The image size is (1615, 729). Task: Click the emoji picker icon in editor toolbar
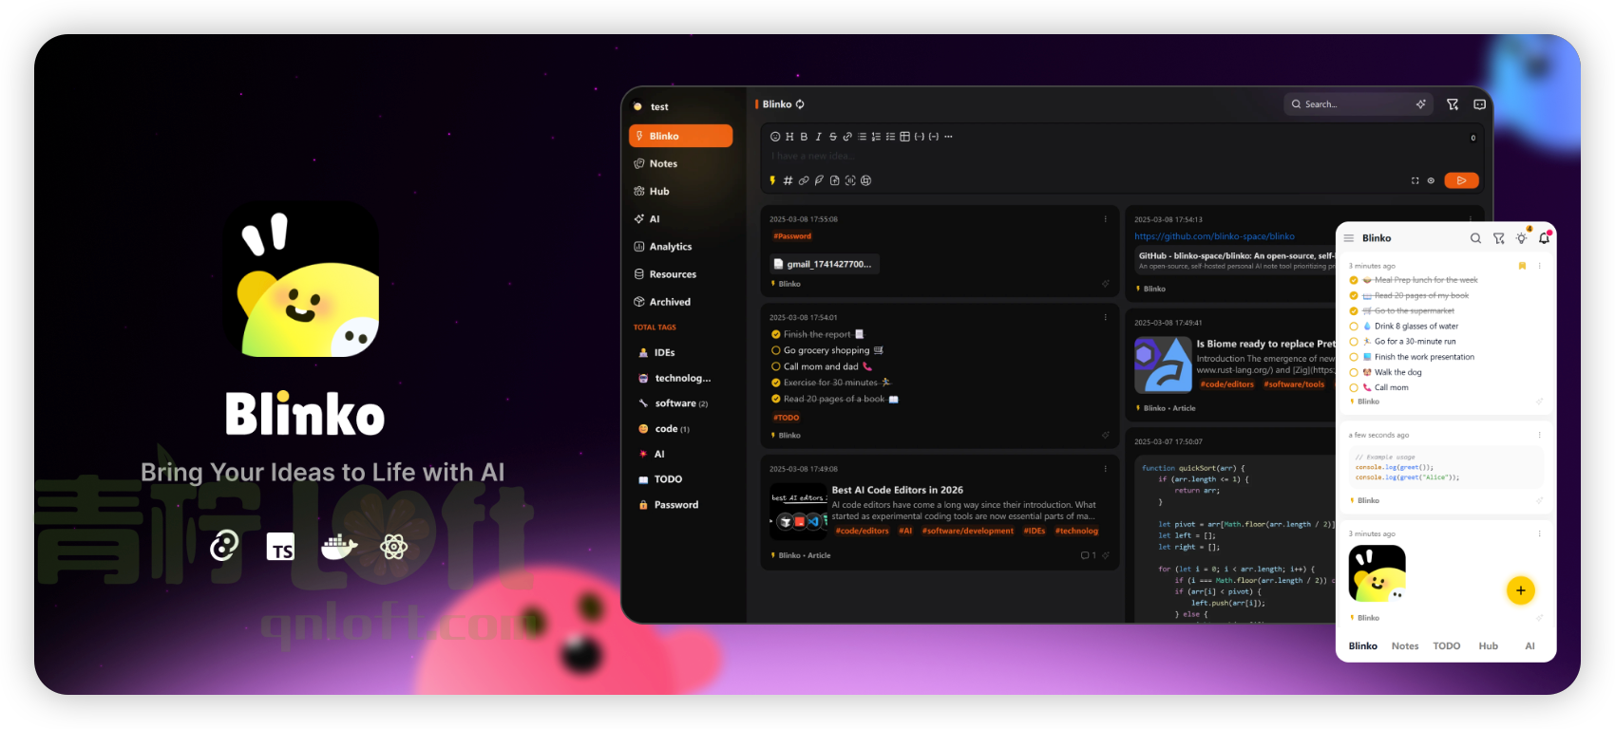pos(775,137)
